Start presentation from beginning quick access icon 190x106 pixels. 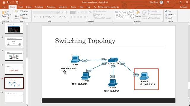coord(17,2)
